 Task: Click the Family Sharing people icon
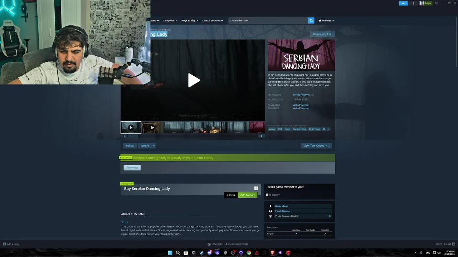coord(271,211)
